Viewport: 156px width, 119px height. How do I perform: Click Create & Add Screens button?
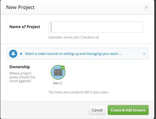pos(128,110)
